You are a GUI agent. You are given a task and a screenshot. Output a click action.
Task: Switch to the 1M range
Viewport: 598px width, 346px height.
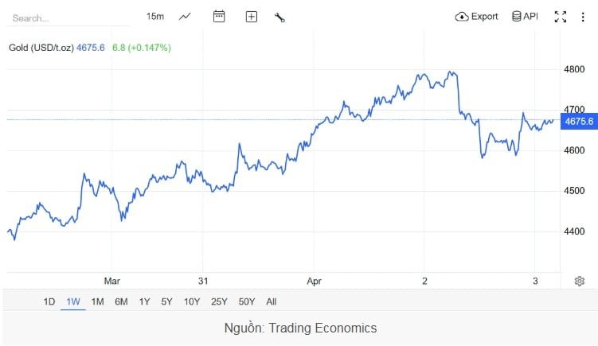pos(97,301)
